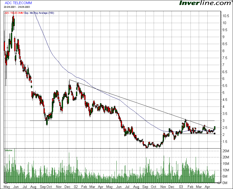Click the 5M volume axis label
Viewport: 233px width, 189px height.
click(x=225, y=176)
